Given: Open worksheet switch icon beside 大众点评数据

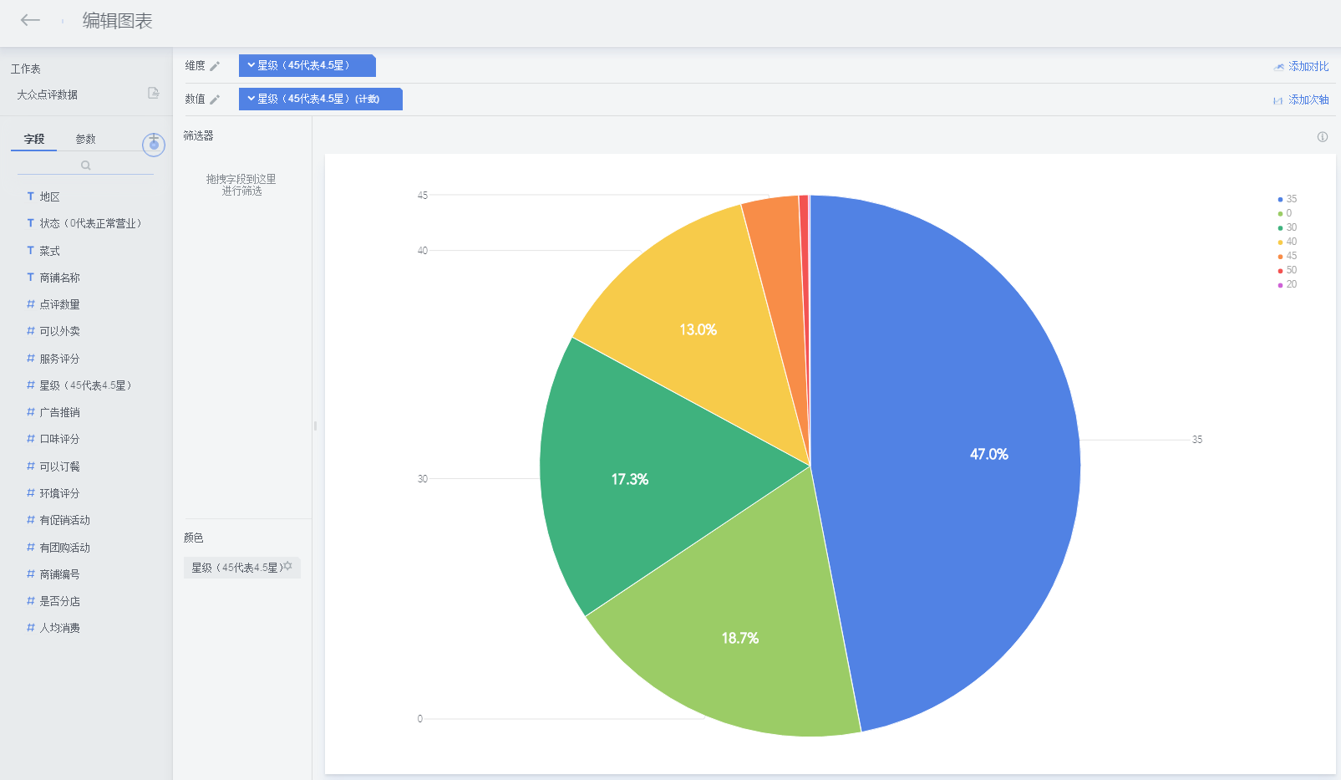Looking at the screenshot, I should point(154,93).
